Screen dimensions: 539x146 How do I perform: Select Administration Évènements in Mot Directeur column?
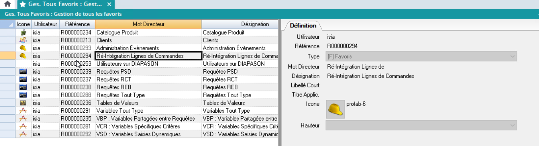pyautogui.click(x=148, y=48)
